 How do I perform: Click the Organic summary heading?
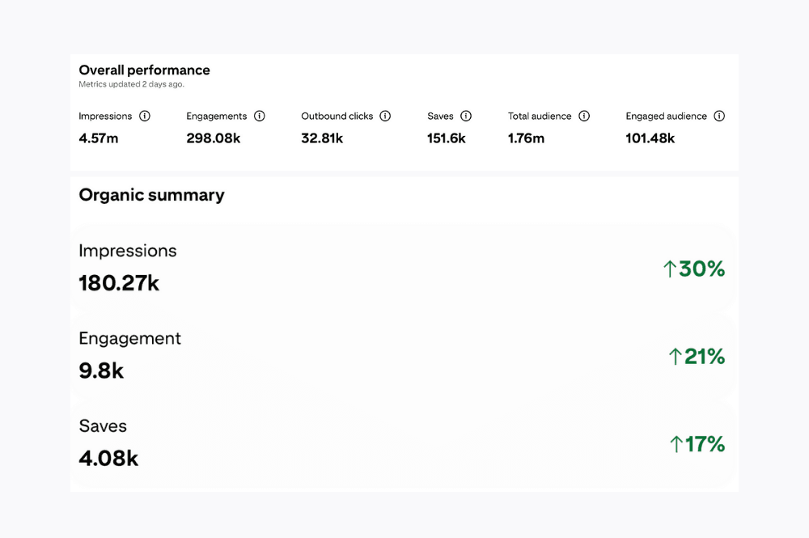(151, 195)
